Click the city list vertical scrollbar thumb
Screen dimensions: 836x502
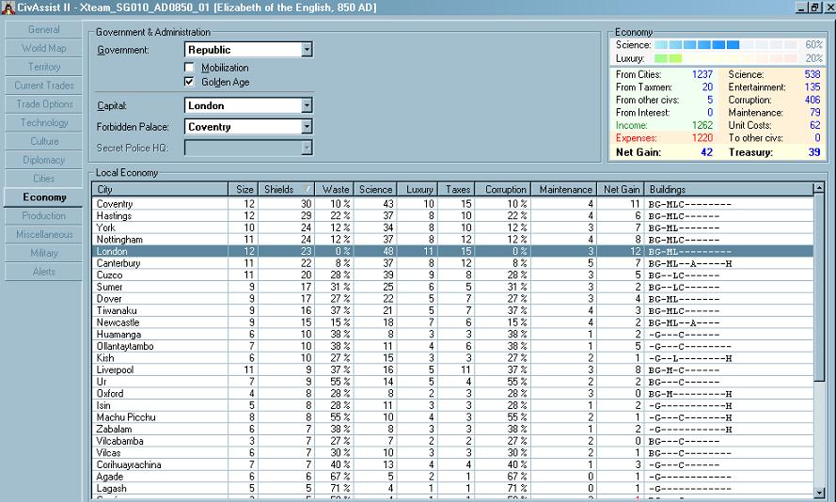pyautogui.click(x=819, y=287)
